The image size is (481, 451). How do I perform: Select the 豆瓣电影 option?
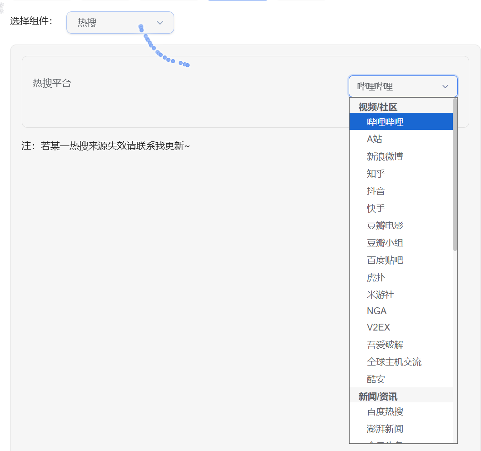[401, 225]
